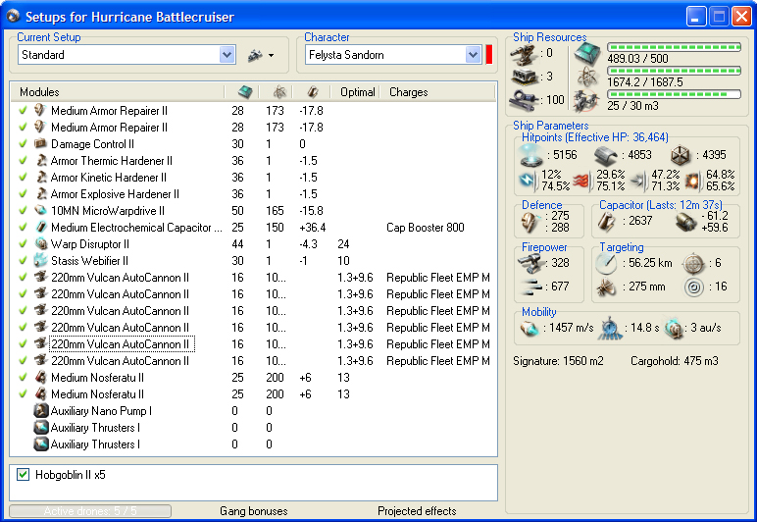Click the CPU column header icon

pos(243,92)
